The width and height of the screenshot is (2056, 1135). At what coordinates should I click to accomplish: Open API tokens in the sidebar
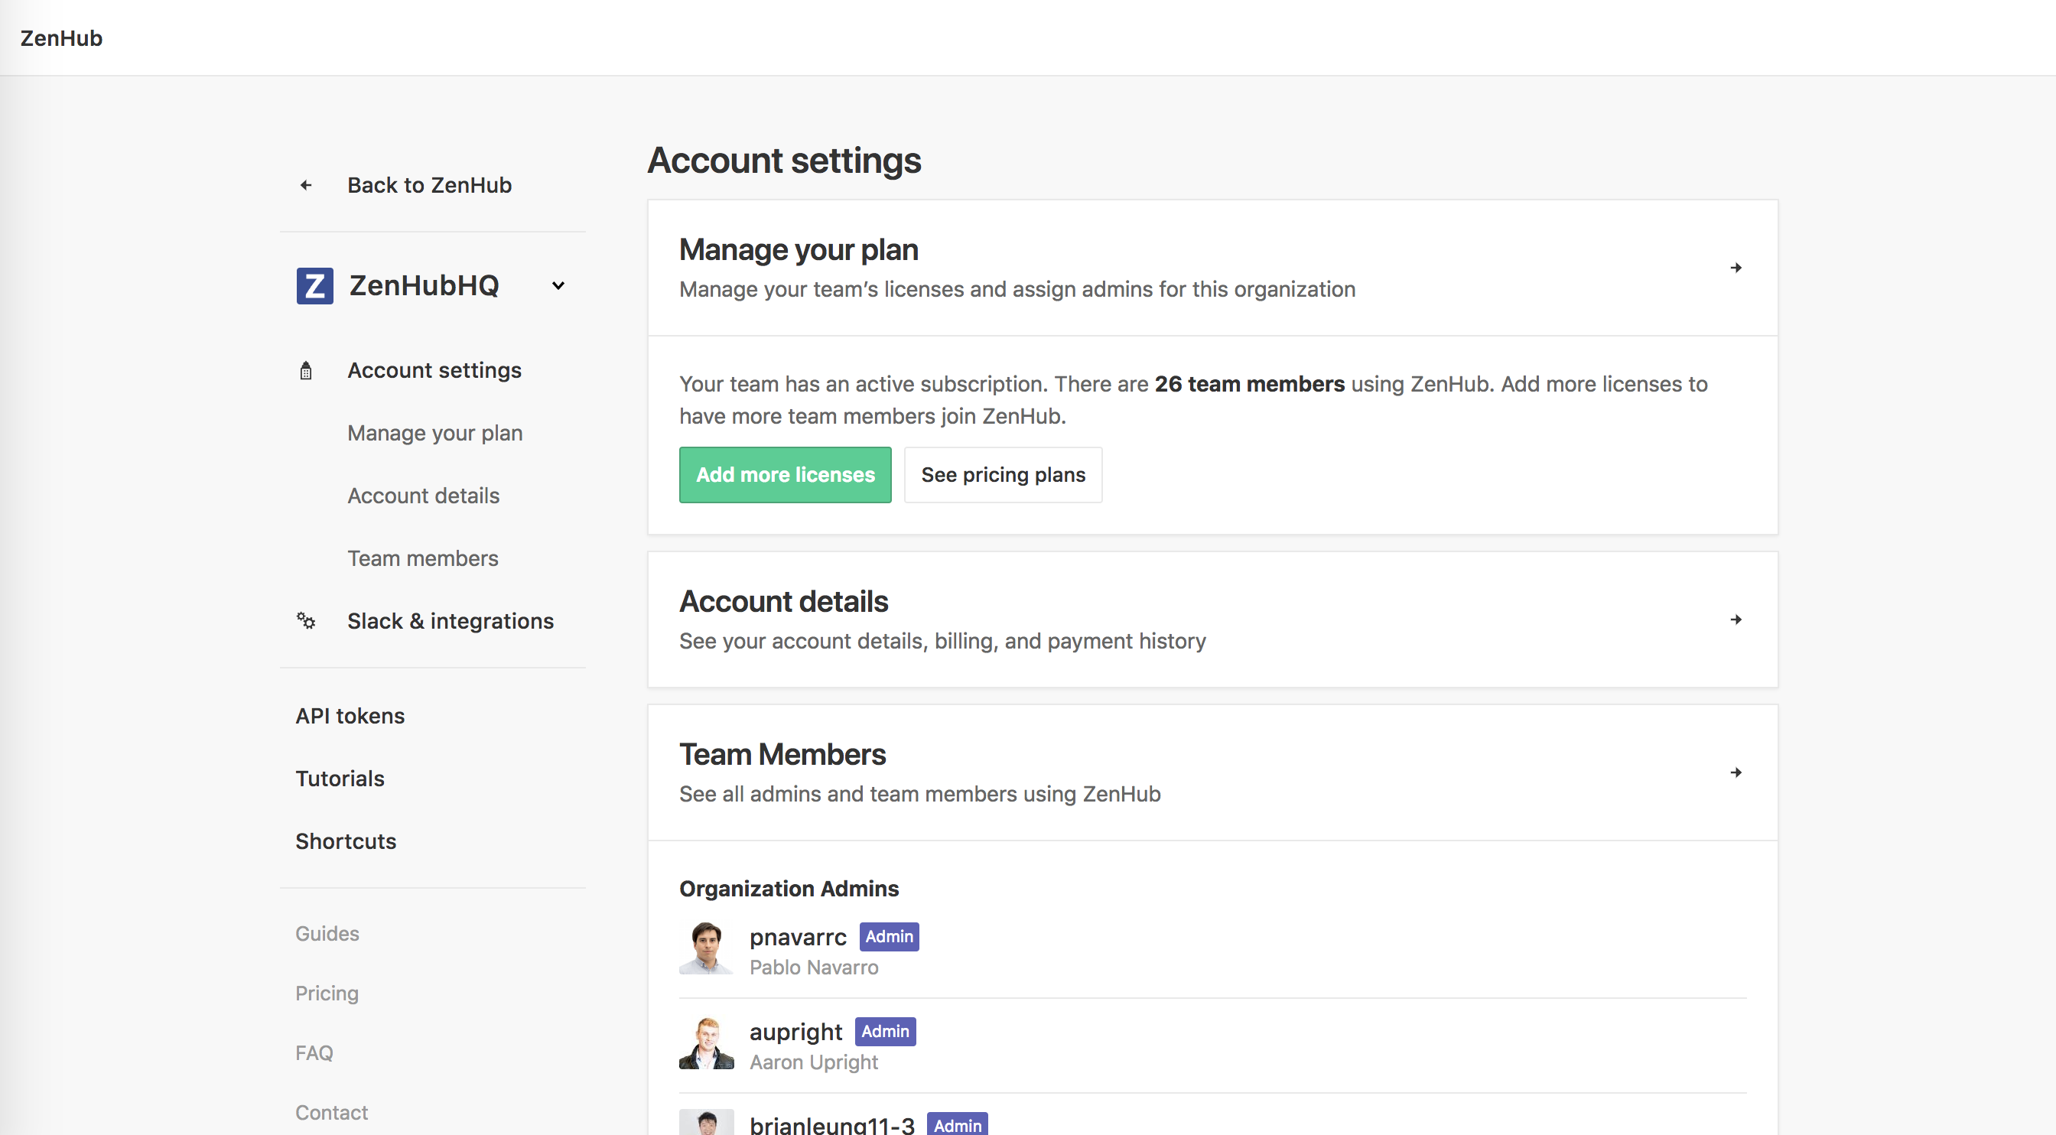pyautogui.click(x=350, y=716)
